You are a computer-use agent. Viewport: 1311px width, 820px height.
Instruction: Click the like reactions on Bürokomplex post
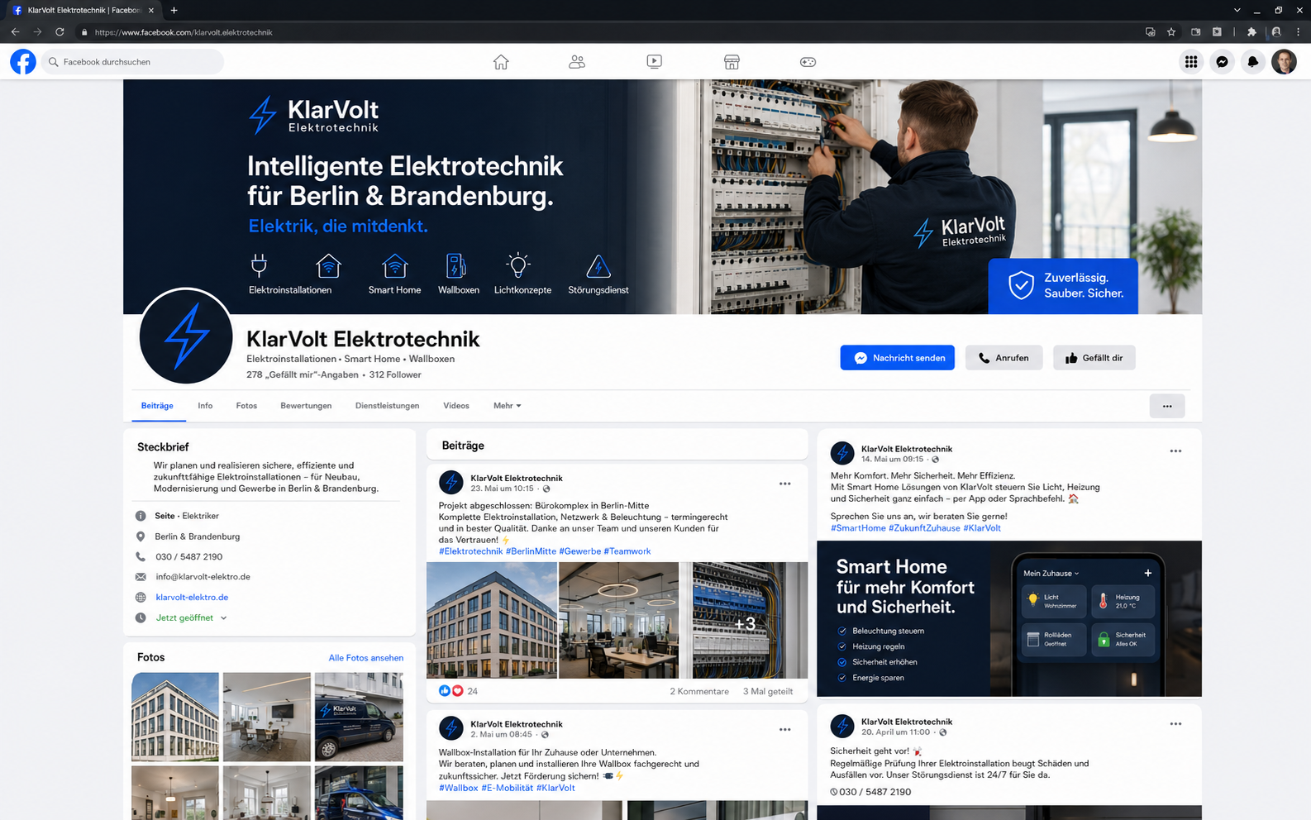(x=451, y=691)
